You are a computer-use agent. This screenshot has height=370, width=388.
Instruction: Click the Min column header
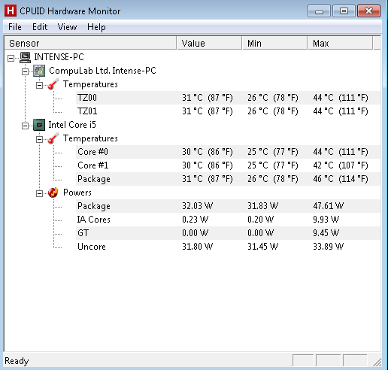(274, 43)
